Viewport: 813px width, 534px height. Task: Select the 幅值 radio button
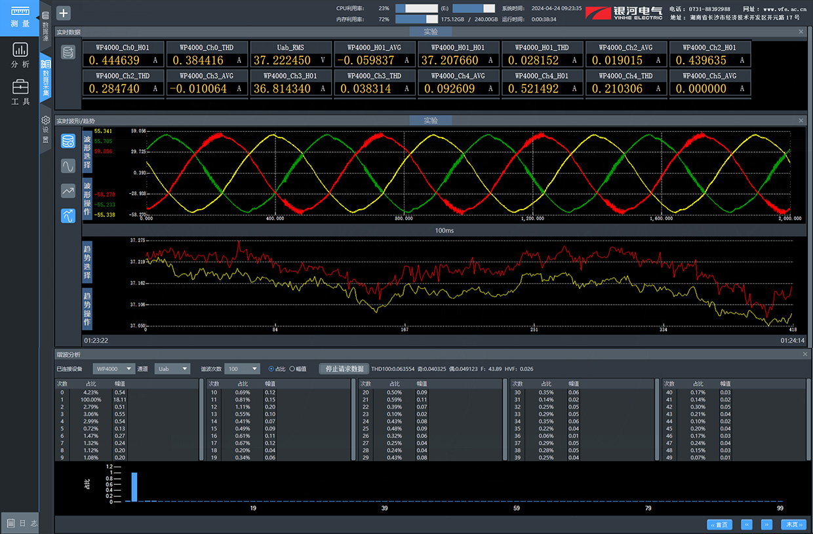(x=292, y=369)
